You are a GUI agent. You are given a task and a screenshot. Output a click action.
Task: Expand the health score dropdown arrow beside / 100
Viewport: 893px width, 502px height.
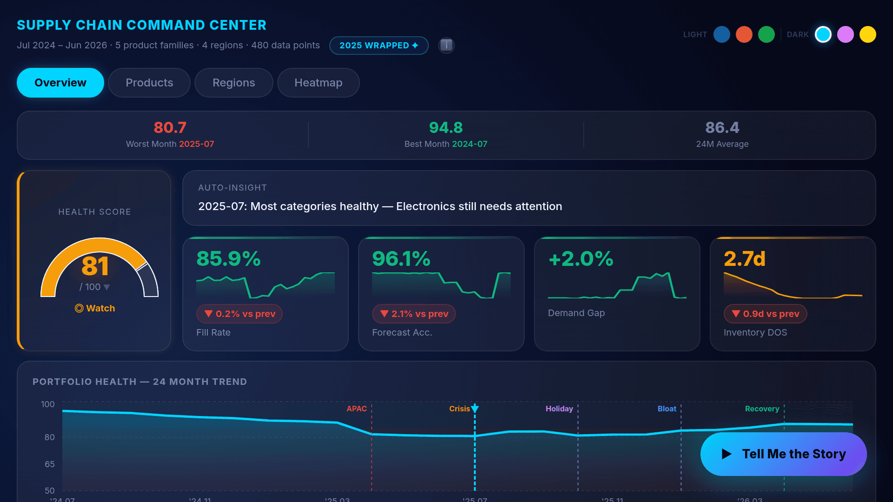pos(107,287)
